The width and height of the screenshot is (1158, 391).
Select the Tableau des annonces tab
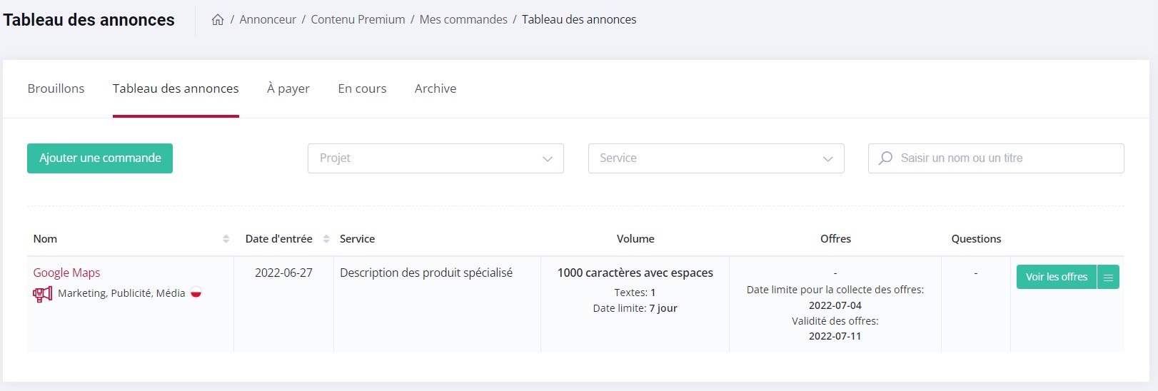coord(176,88)
